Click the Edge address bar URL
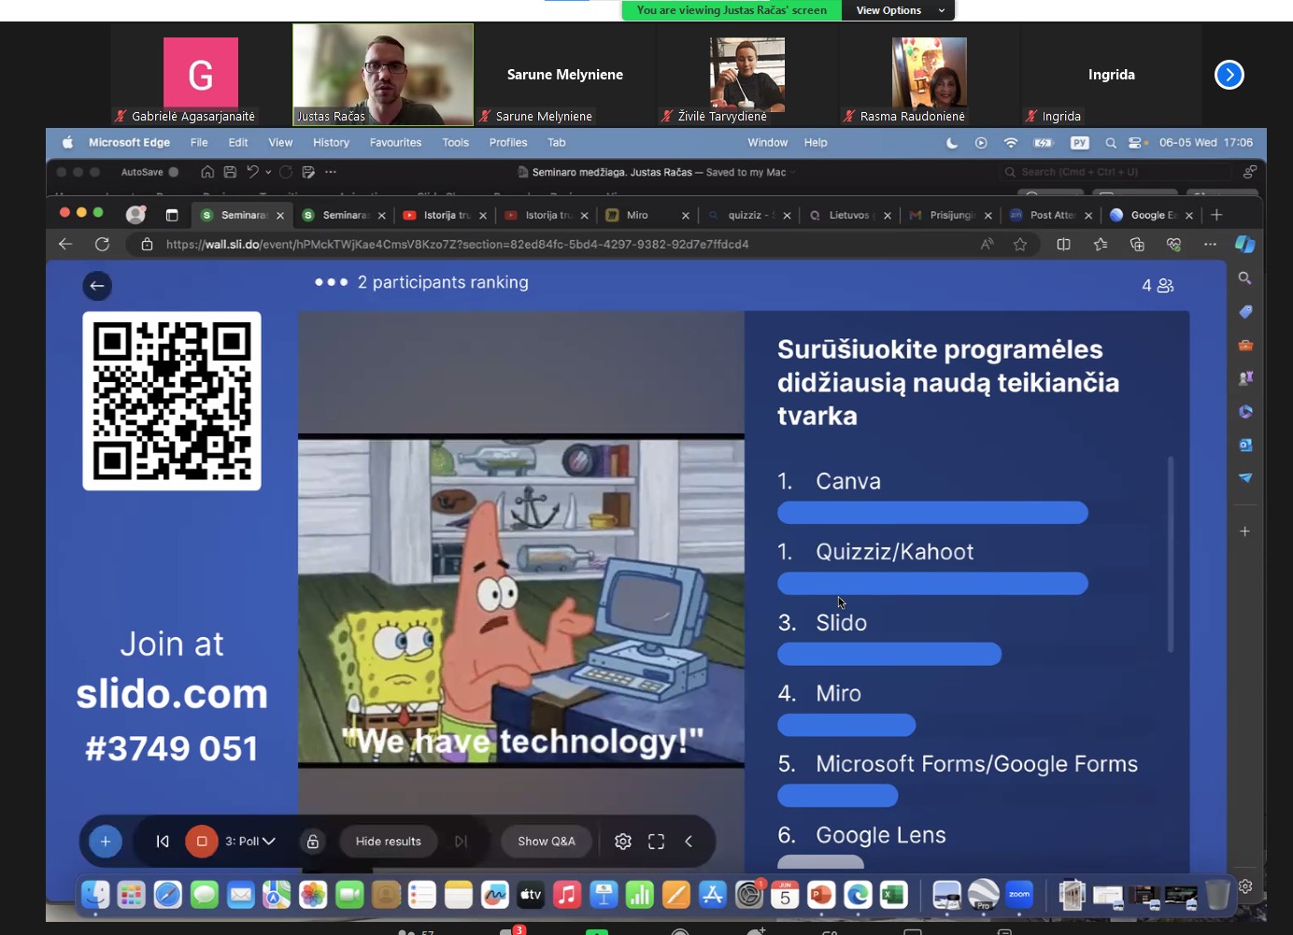1293x935 pixels. [457, 244]
